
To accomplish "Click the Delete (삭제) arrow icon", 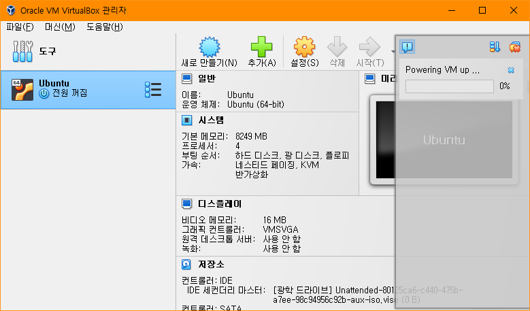I will coord(337,47).
